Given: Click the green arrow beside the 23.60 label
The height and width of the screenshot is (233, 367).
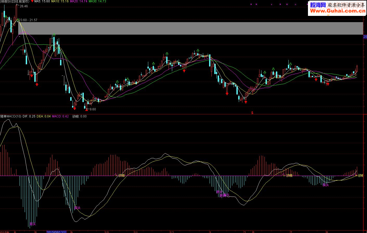Looking at the screenshot, I should pos(18,20).
